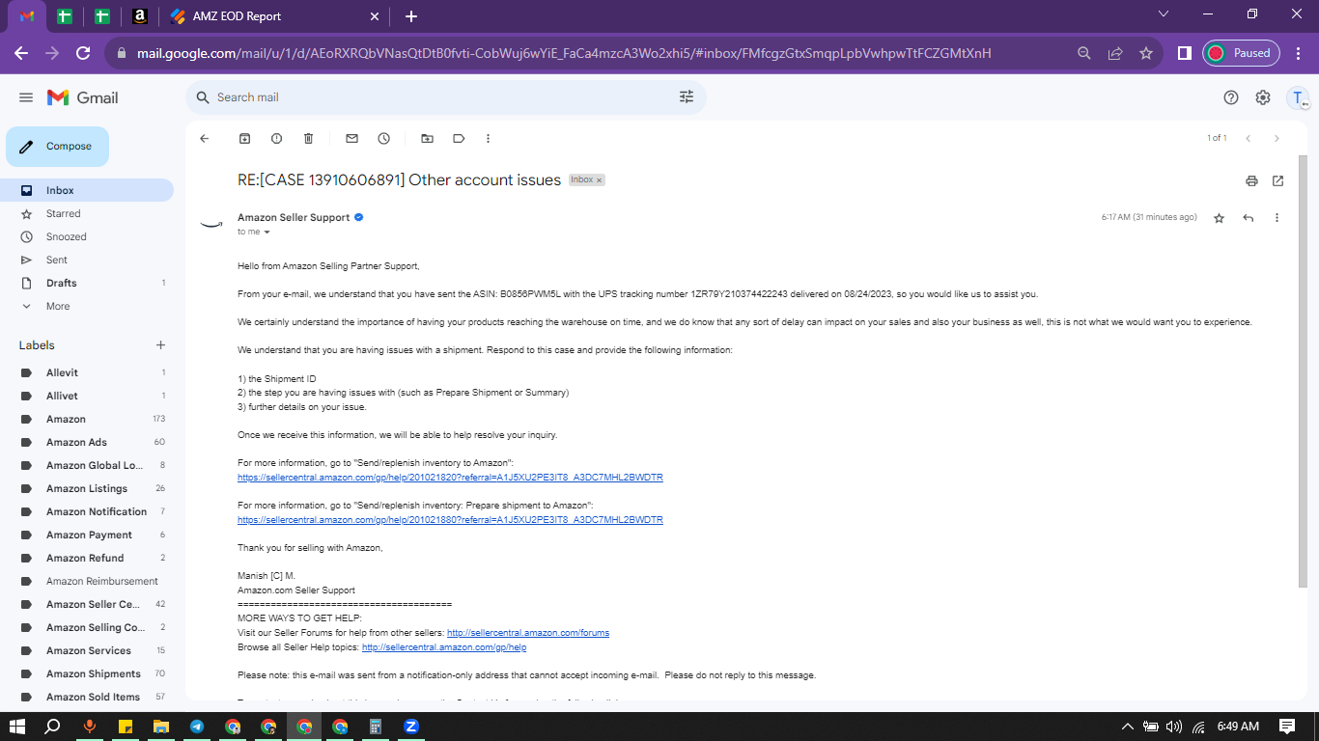The width and height of the screenshot is (1319, 741).
Task: Delete the email with trash icon
Action: [x=308, y=139]
